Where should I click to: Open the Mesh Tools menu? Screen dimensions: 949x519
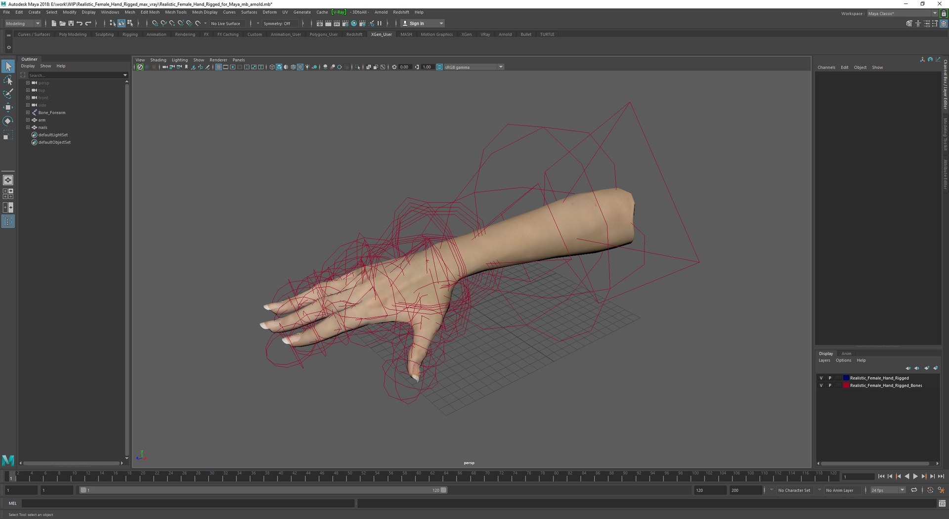coord(176,12)
